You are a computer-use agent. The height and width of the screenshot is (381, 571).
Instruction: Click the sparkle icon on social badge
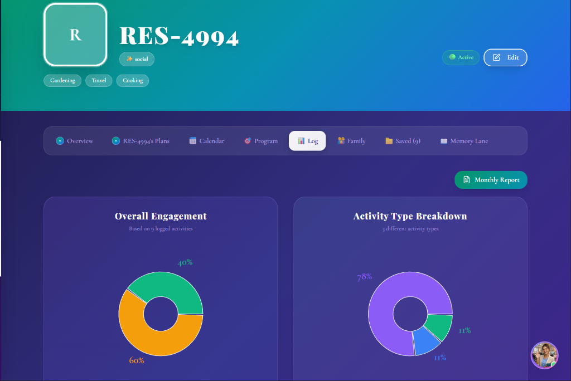[129, 58]
